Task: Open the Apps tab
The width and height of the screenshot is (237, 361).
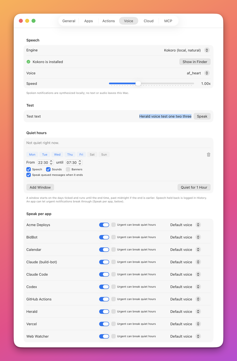Action: coord(89,21)
